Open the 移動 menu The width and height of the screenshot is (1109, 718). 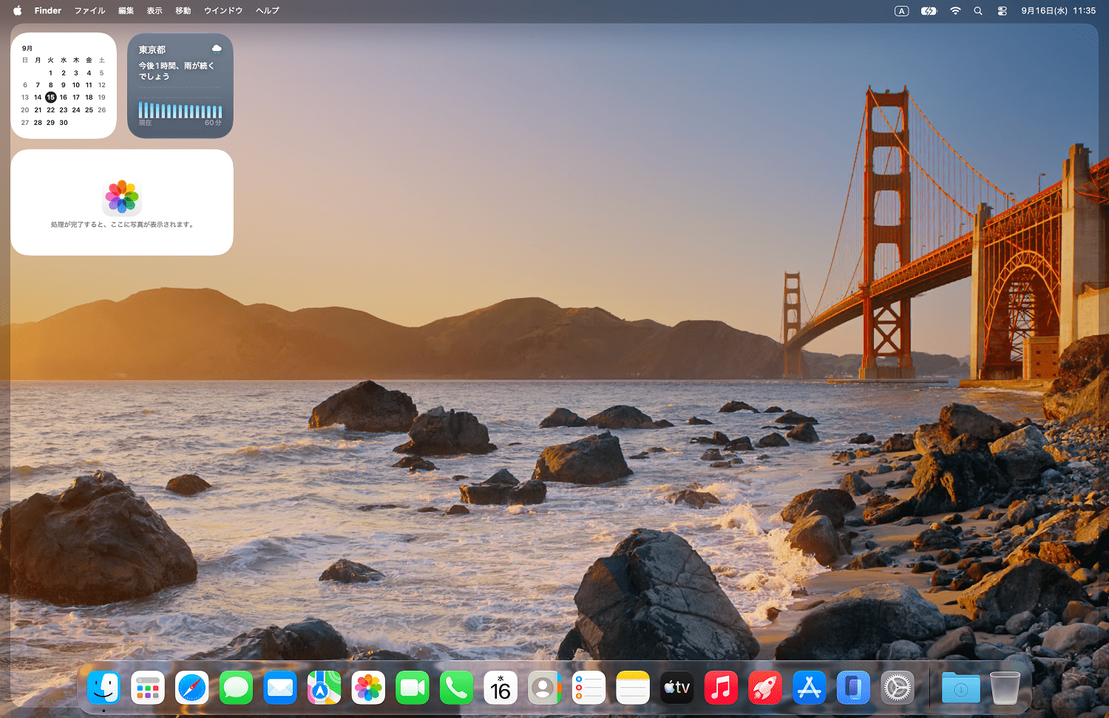pos(183,10)
